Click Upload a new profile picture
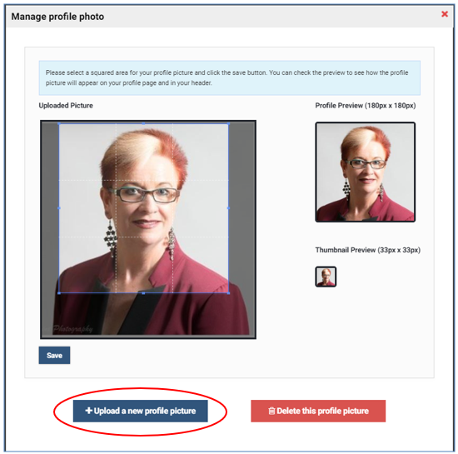This screenshot has height=454, width=458. [140, 411]
